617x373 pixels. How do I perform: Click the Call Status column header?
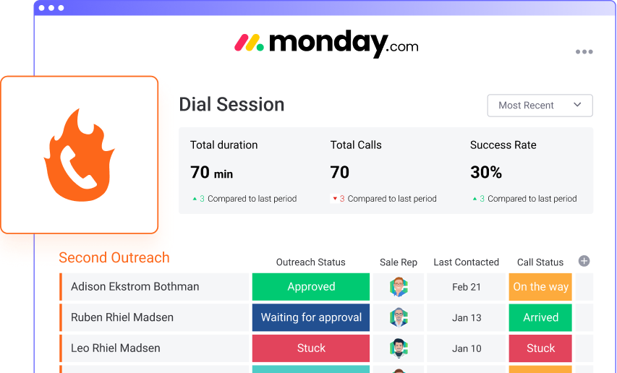coord(540,262)
